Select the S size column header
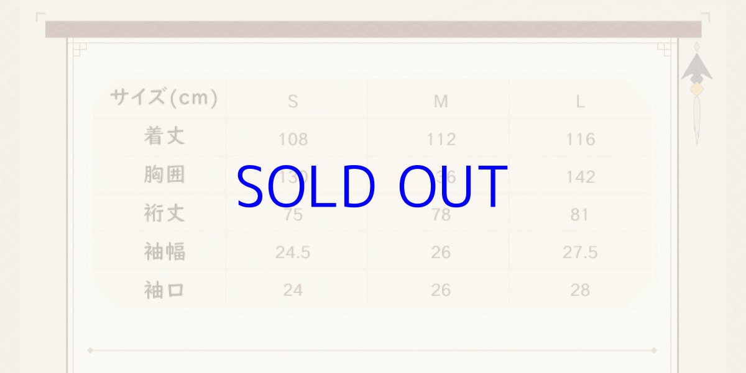Screen dimensions: 746x373 293,102
